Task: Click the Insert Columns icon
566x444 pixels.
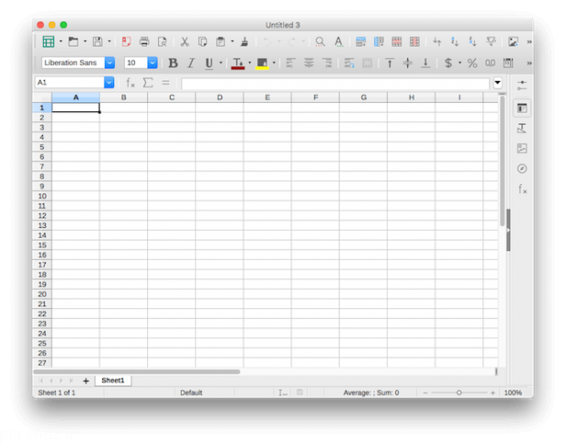Action: pos(379,42)
